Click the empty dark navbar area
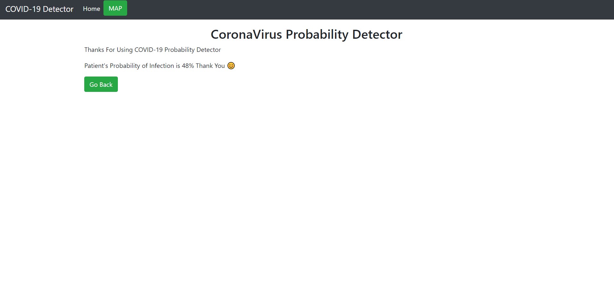614x292 pixels. 368,10
